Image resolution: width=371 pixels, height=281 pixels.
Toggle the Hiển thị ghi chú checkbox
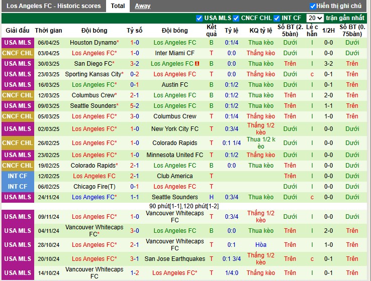[313, 6]
